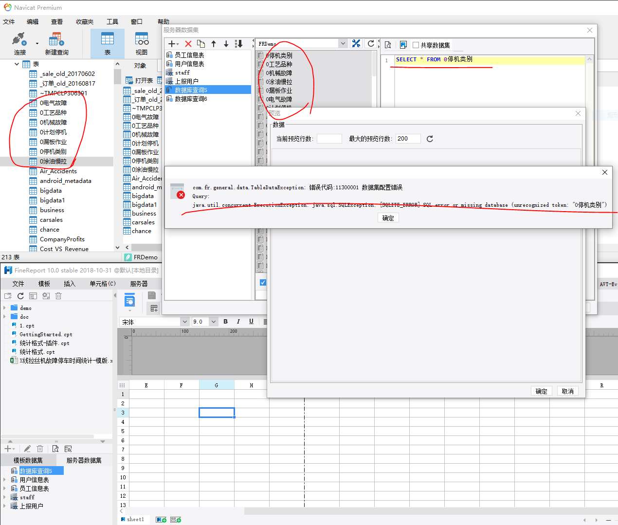Switch to the 服务器数据集 tab

84,460
